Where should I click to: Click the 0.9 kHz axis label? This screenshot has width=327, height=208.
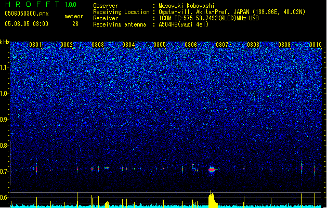(x=4, y=120)
